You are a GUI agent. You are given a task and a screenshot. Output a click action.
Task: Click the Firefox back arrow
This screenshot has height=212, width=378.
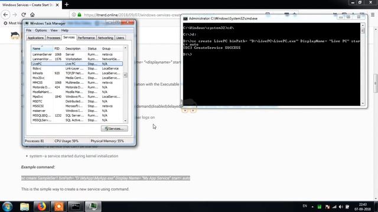(x=5, y=15)
